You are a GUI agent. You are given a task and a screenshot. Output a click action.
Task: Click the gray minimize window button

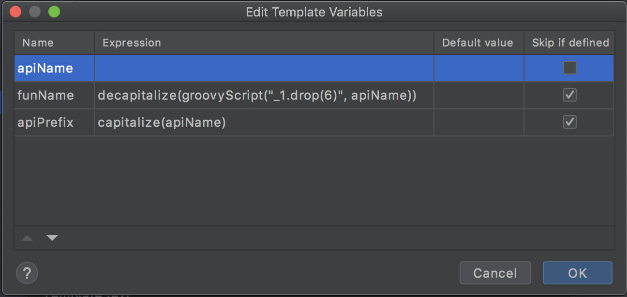coord(35,12)
